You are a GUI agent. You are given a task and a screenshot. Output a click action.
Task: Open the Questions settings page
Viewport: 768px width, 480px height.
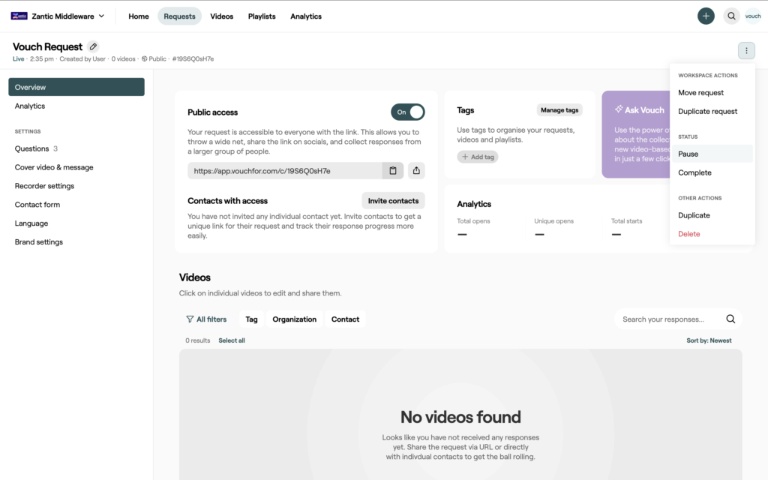pos(36,148)
